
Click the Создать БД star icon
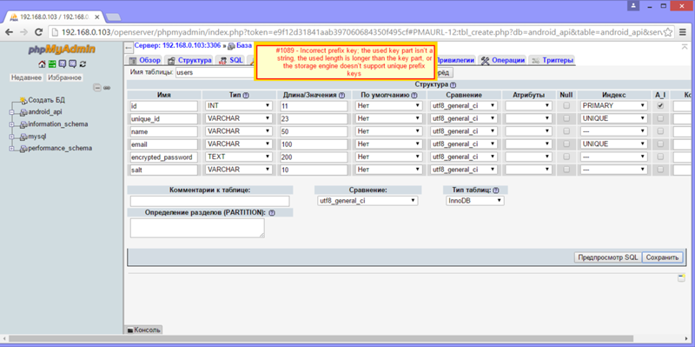[x=23, y=101]
